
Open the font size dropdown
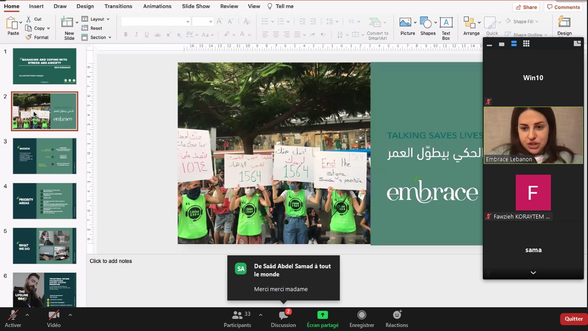coord(210,21)
